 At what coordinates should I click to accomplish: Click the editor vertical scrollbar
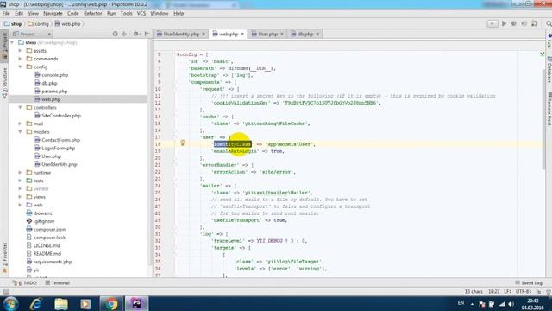pyautogui.click(x=543, y=118)
